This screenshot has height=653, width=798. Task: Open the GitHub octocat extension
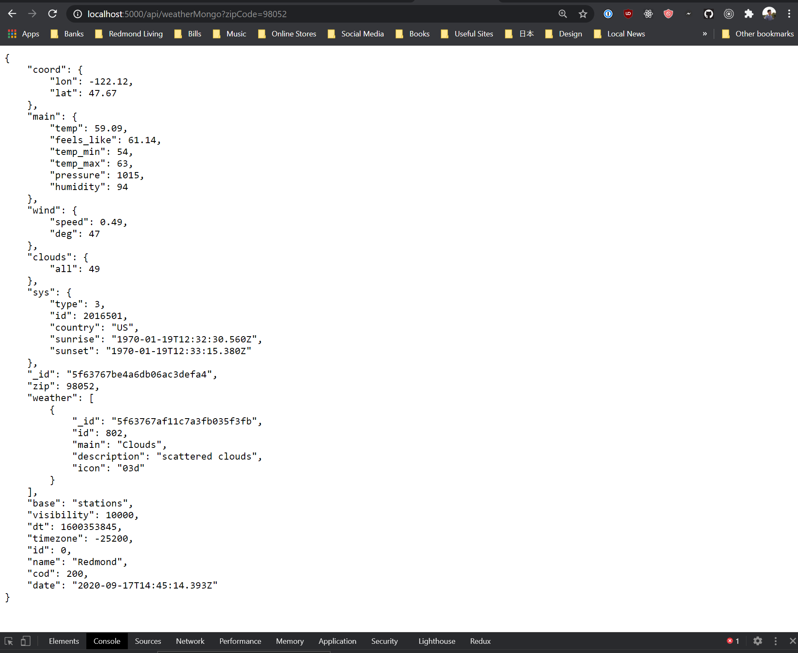[709, 13]
